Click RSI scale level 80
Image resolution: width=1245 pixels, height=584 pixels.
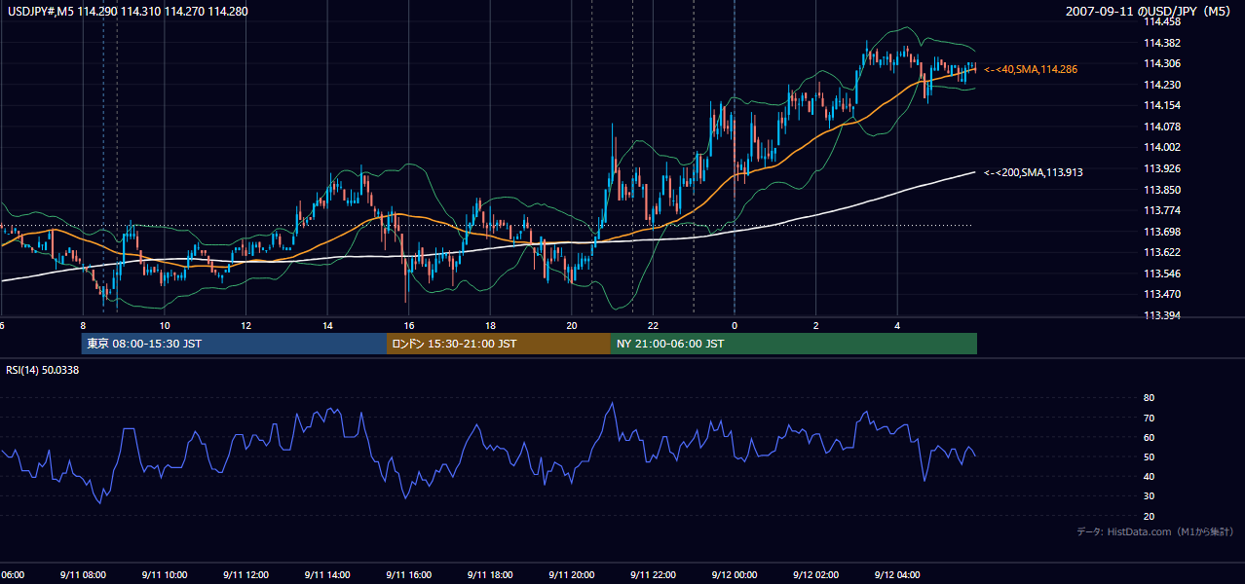(x=1149, y=398)
